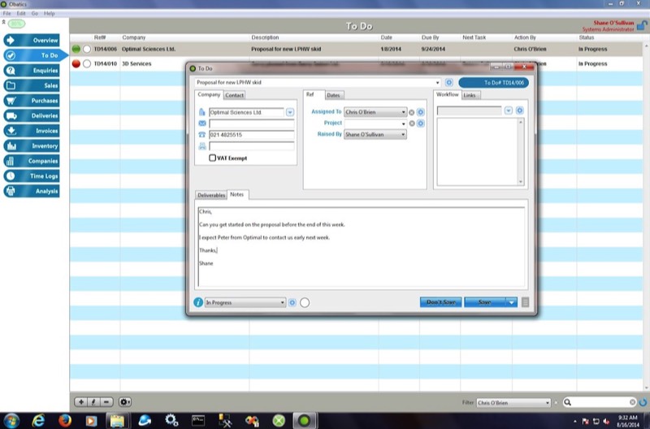Click the Windows Start button
Viewport: 650px width, 429px height.
[11, 421]
